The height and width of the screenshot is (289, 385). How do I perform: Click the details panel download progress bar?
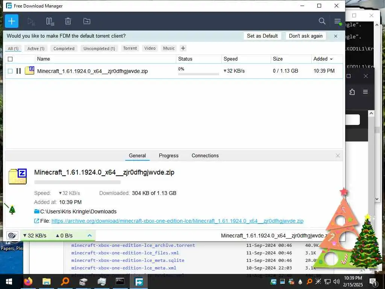(77, 182)
